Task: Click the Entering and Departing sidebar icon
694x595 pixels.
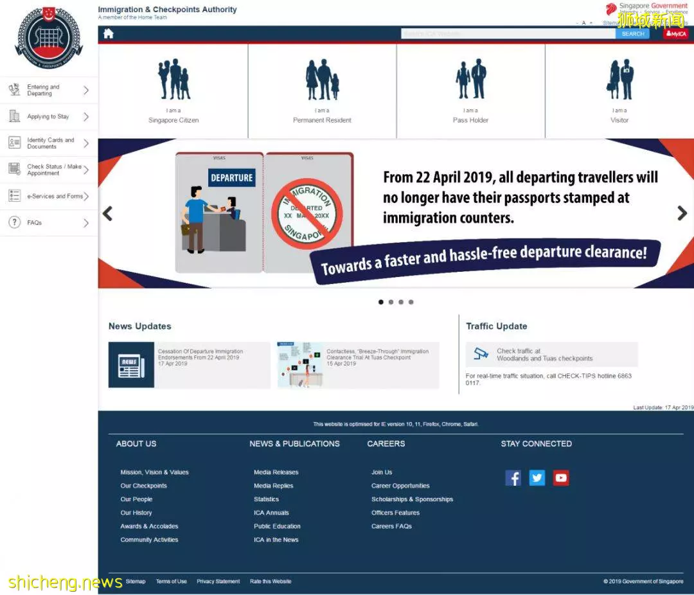Action: pyautogui.click(x=14, y=90)
